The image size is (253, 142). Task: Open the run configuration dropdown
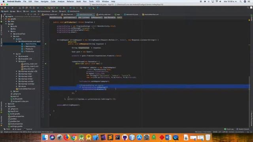51,8
